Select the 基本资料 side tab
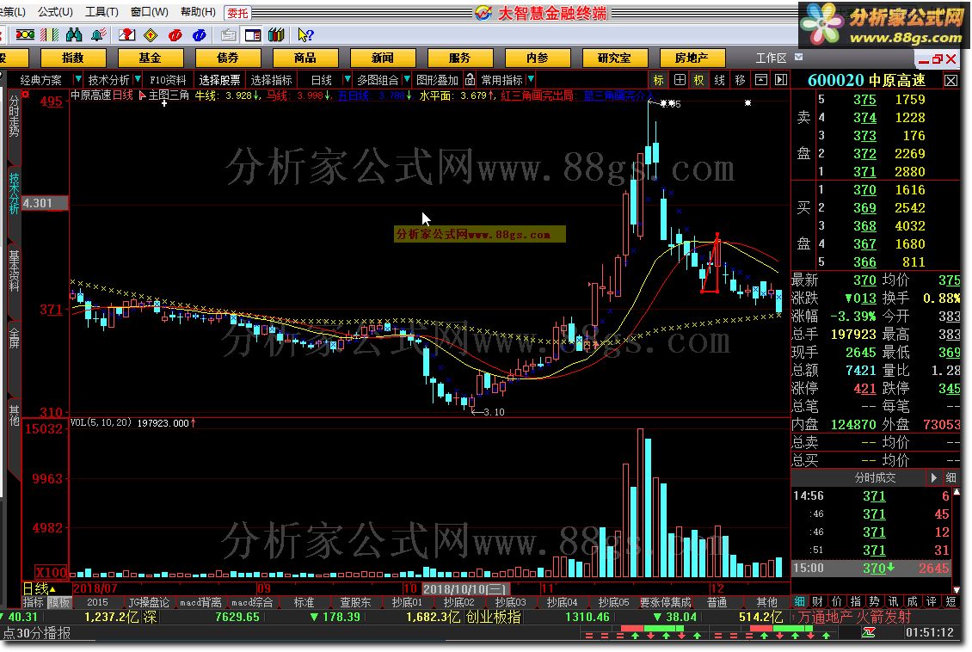Screen dimensions: 972x652 [x=14, y=271]
